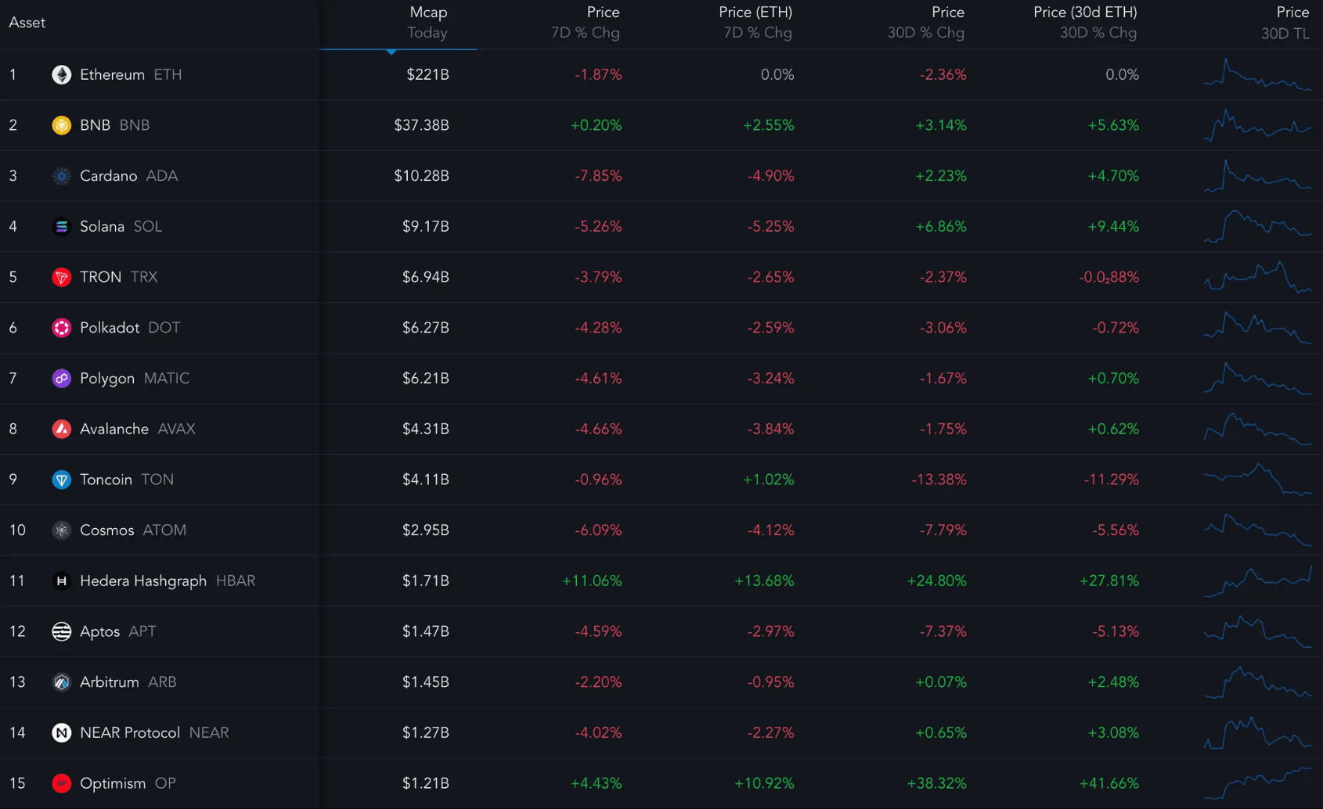Click the -2.59% Polkadot ETH 7D change
Screen dimensions: 1323x809
770,328
